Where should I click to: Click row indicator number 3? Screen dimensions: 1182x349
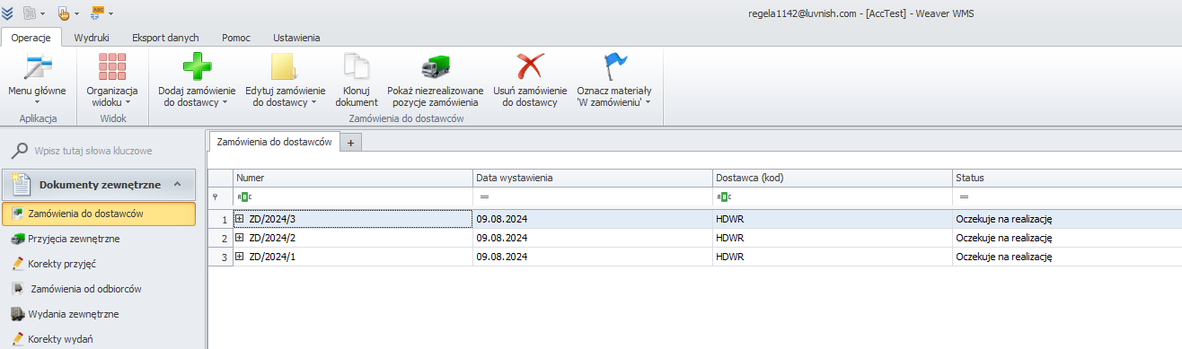[220, 257]
